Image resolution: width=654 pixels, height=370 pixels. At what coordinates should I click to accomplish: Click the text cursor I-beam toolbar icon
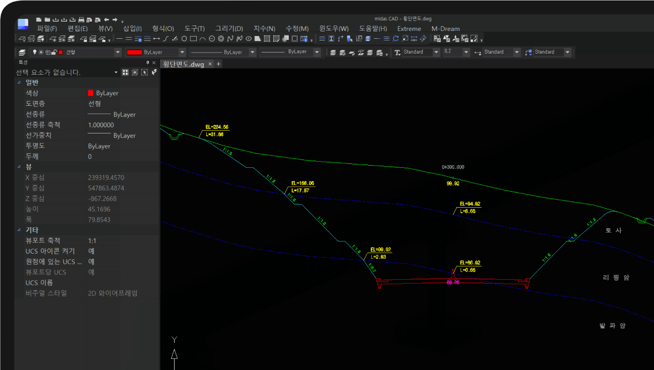[x=331, y=39]
